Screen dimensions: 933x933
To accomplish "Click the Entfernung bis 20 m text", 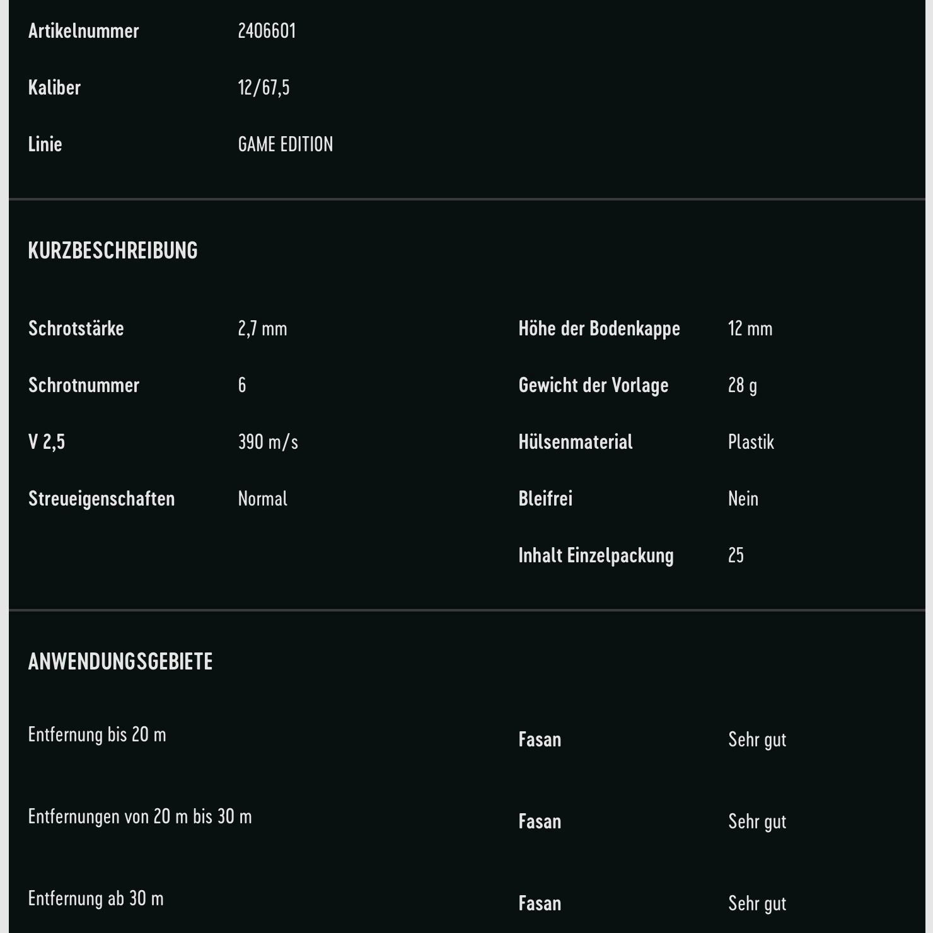I will tap(97, 734).
